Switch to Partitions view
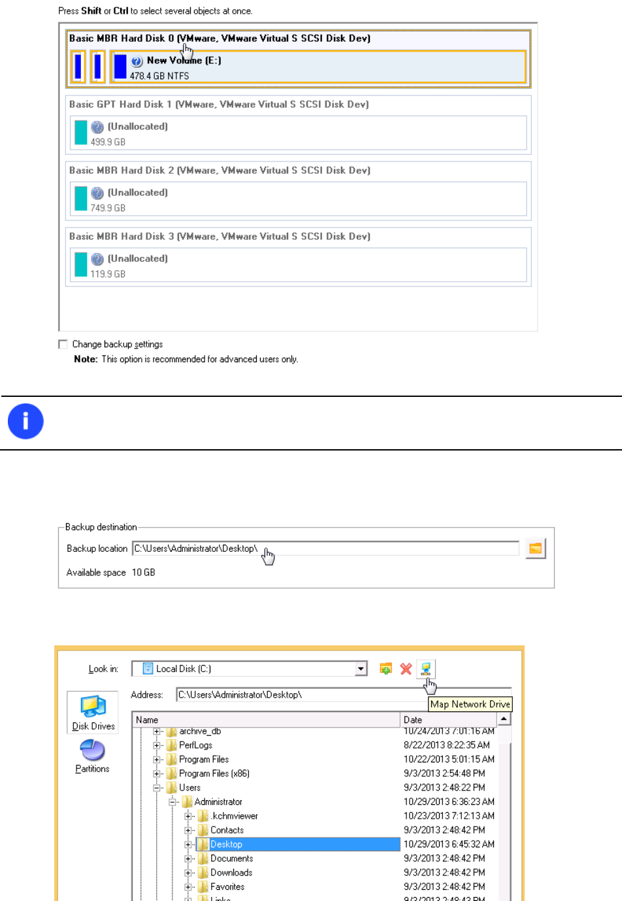Image resolution: width=622 pixels, height=901 pixels. (92, 756)
